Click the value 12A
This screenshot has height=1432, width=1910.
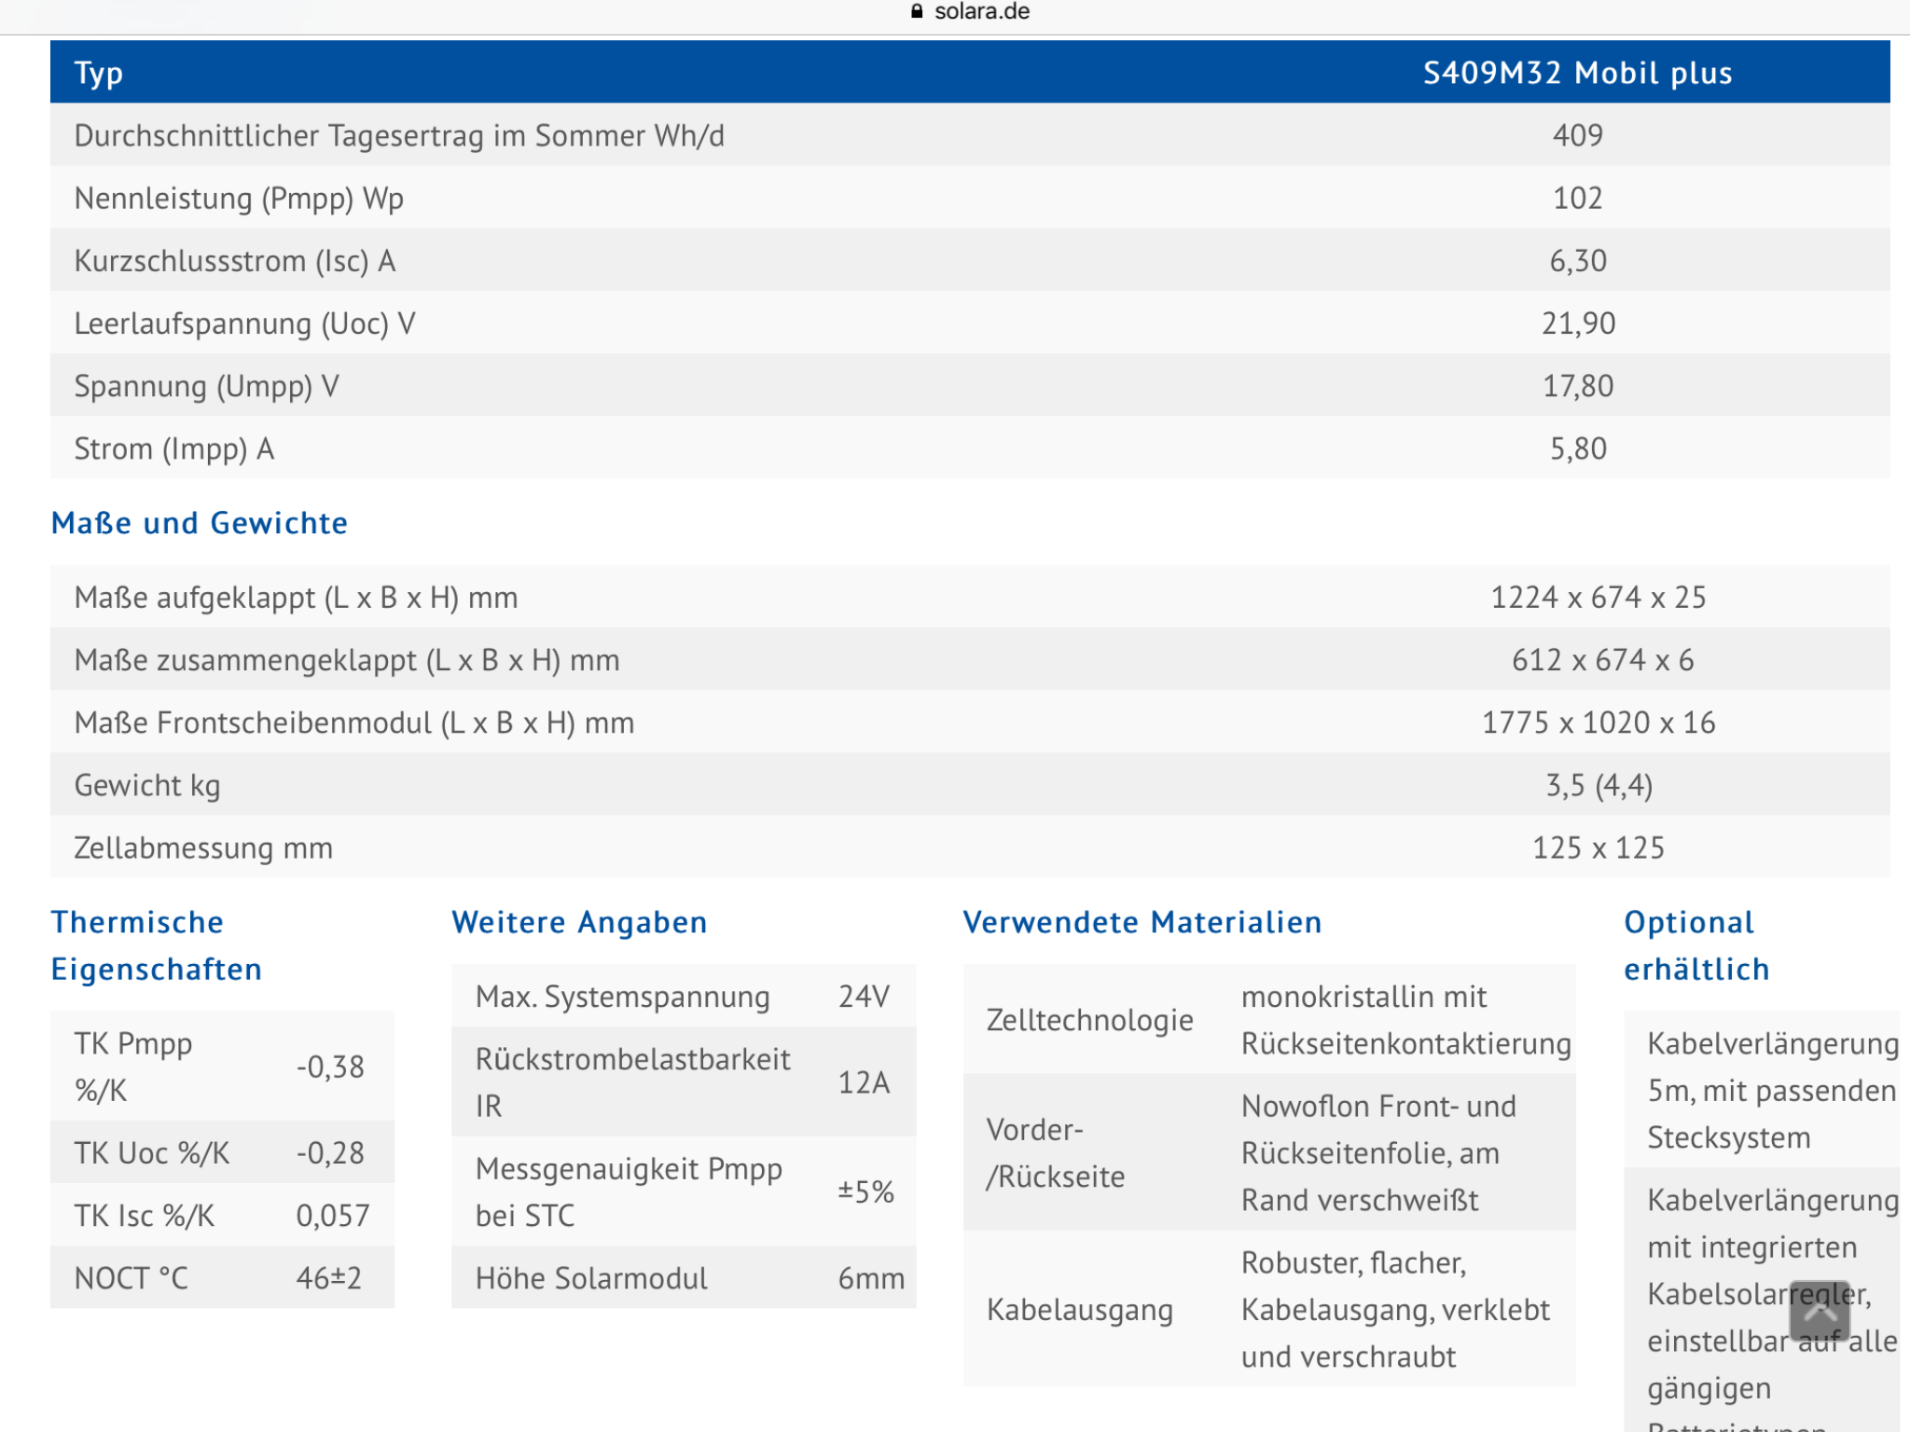(864, 1082)
